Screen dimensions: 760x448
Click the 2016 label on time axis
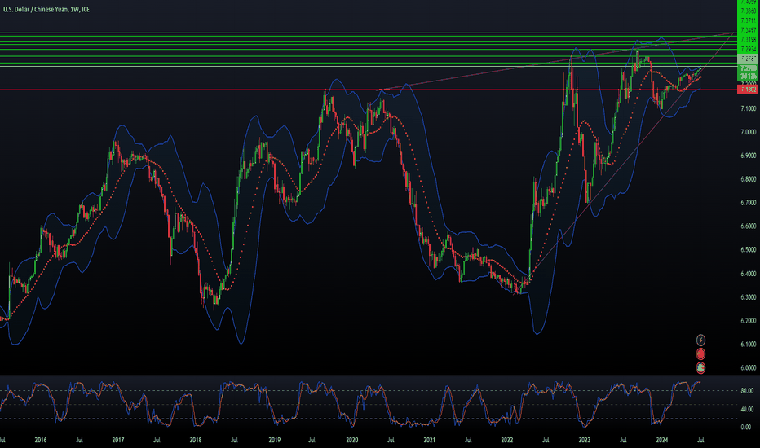point(41,440)
